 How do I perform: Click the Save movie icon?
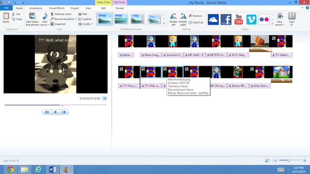click(x=280, y=16)
